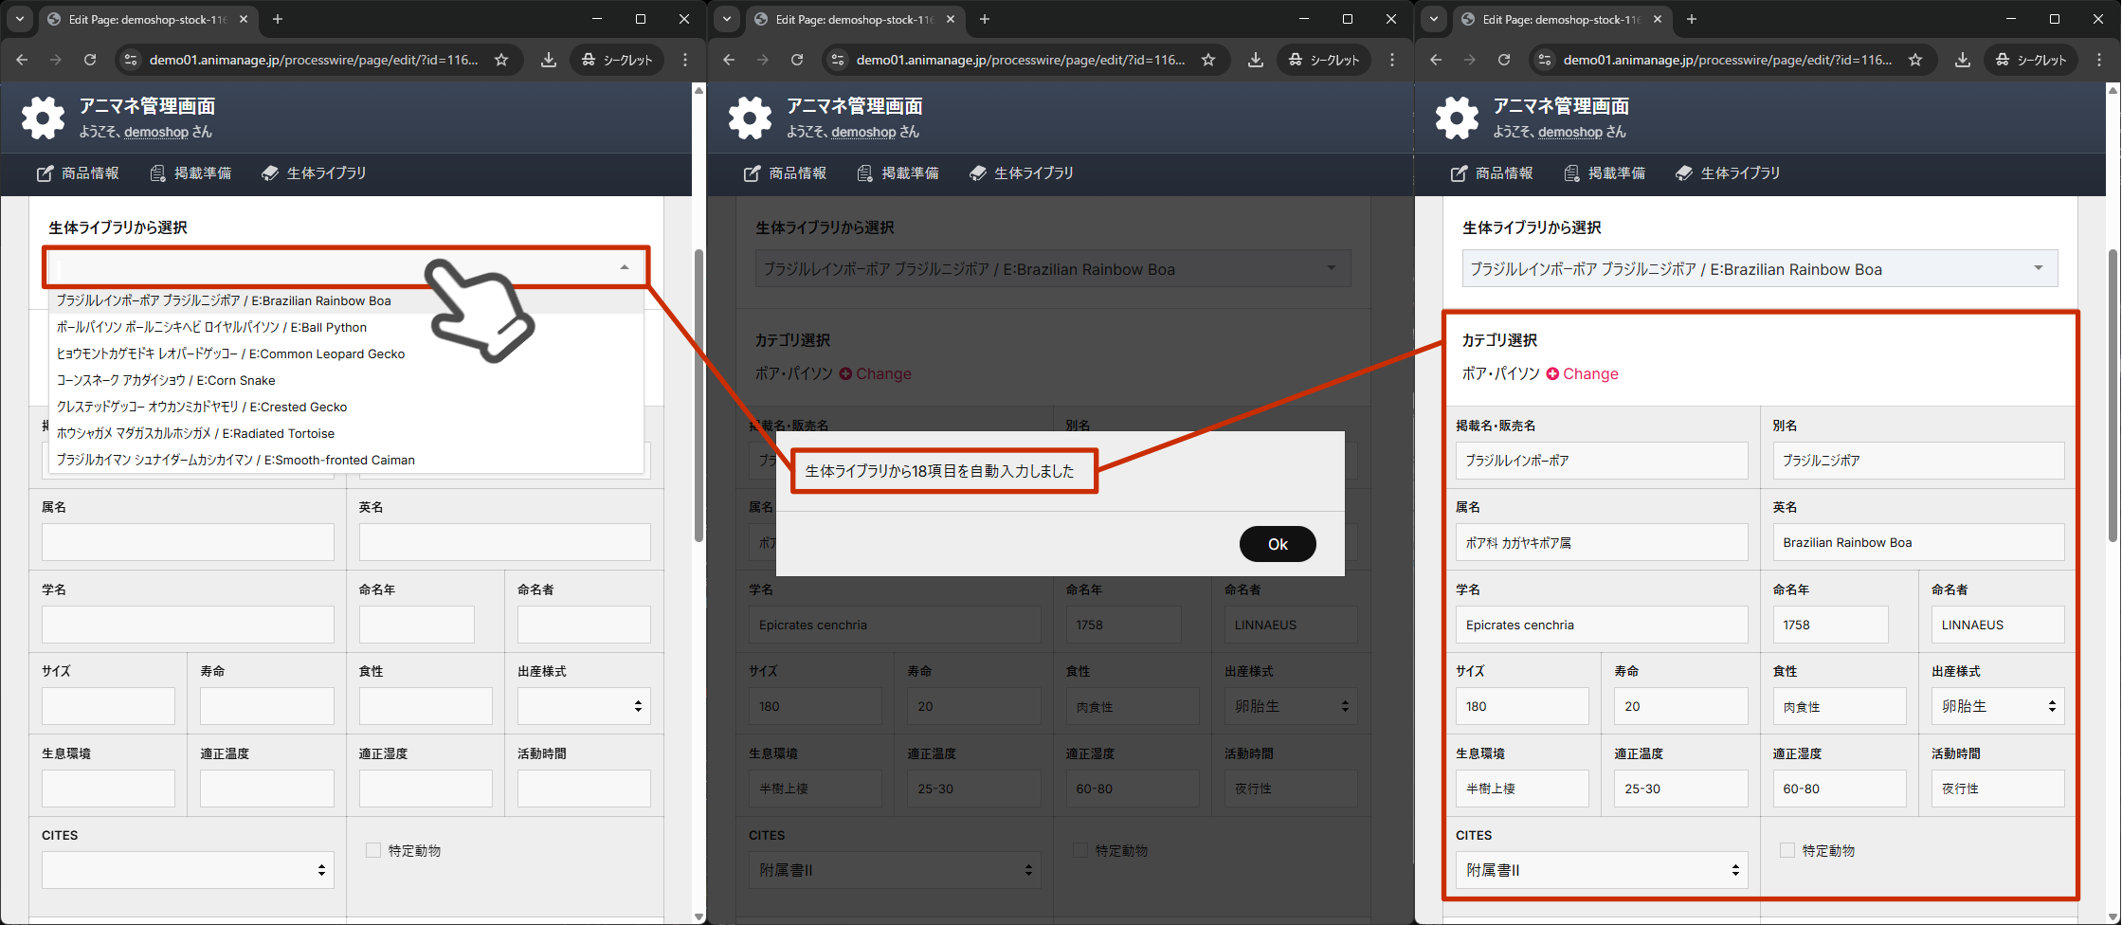Select the Ball Python option from the open list
The width and height of the screenshot is (2122, 925).
[211, 327]
